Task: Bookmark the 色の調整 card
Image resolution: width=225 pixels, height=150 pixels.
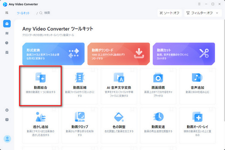Action: [132, 109]
